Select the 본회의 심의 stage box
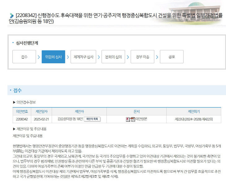The width and height of the screenshot is (226, 184). (113, 56)
